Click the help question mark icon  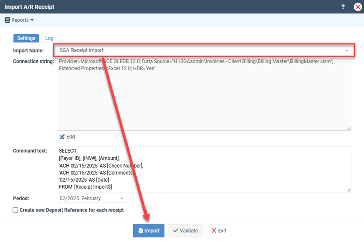[x=343, y=7]
